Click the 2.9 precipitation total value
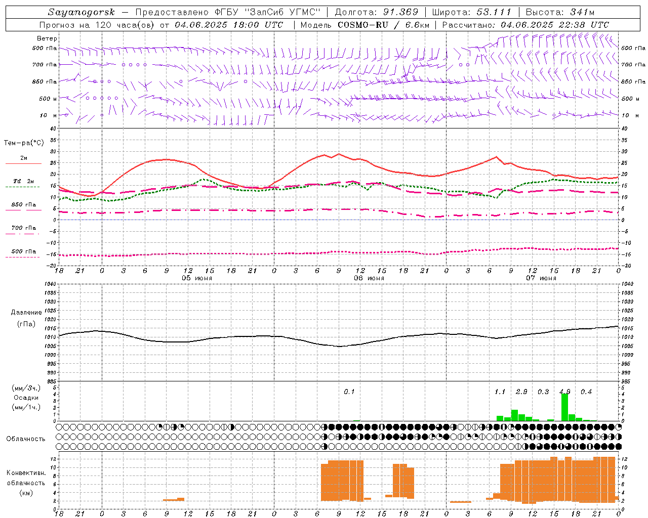The height and width of the screenshot is (518, 648). 521,392
